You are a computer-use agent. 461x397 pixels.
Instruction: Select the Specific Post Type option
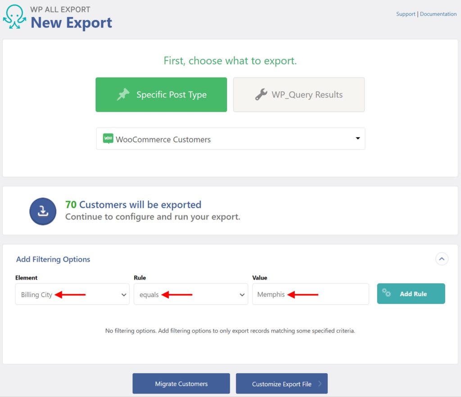[x=161, y=94]
